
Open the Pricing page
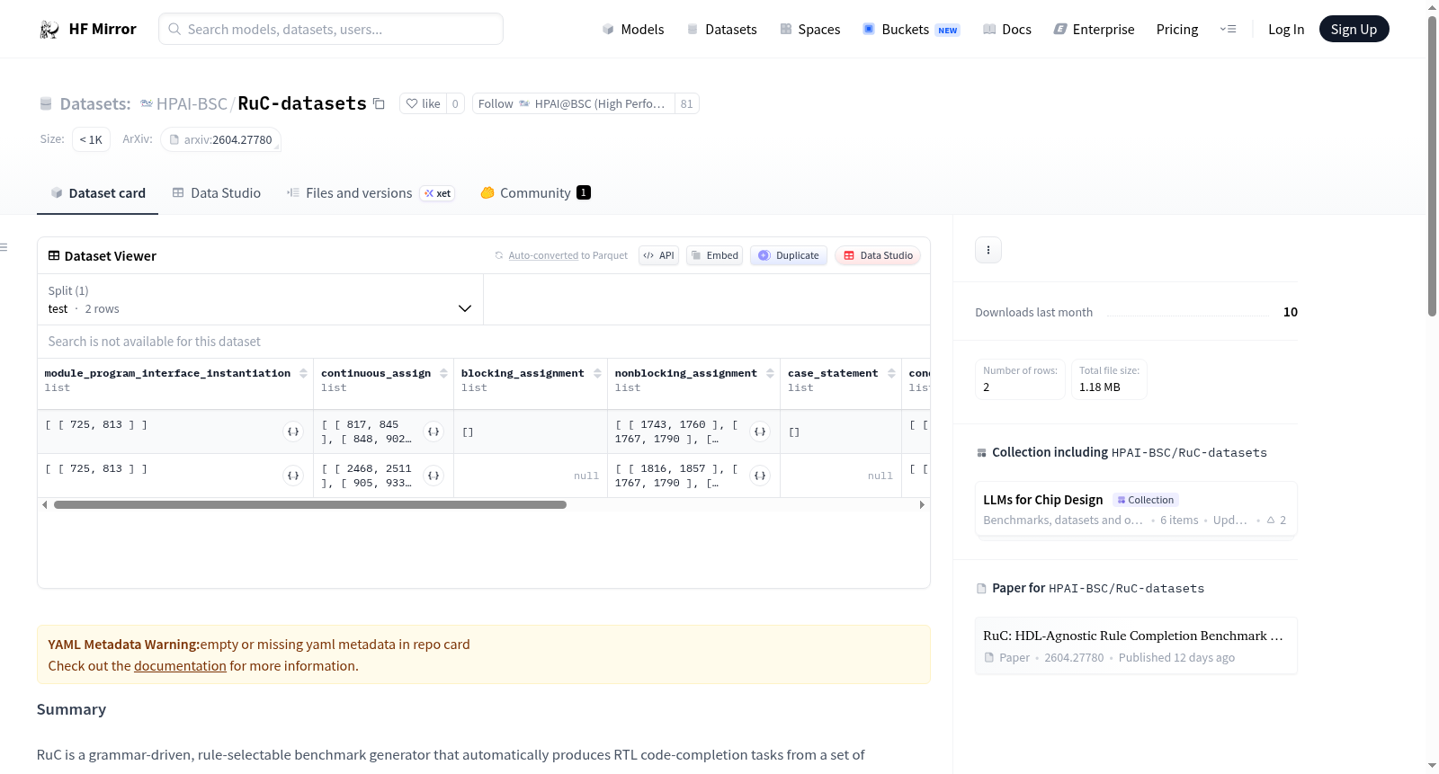(x=1177, y=29)
